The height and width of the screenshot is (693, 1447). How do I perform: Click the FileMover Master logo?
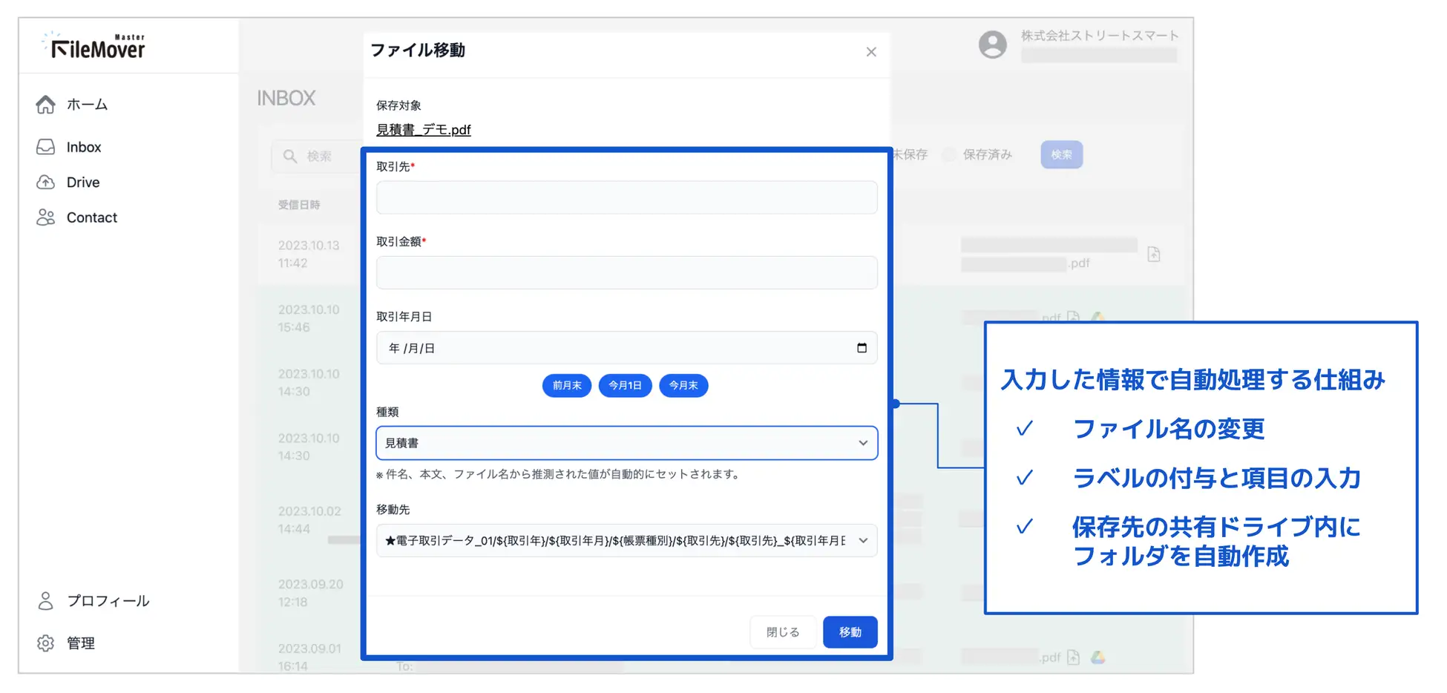(x=96, y=47)
